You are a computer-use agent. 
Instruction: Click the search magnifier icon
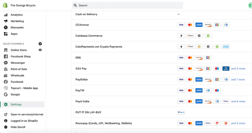point(75,6)
